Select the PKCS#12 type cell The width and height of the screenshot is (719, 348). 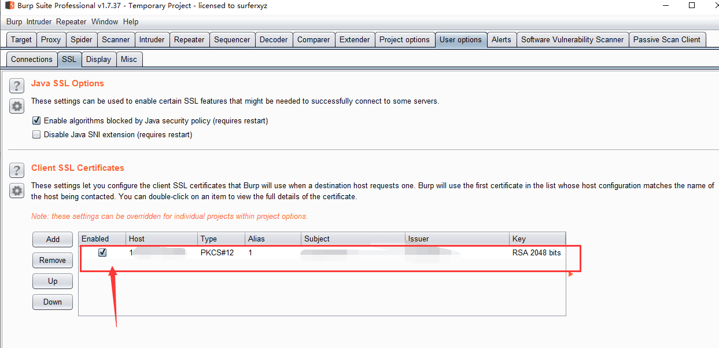[222, 252]
